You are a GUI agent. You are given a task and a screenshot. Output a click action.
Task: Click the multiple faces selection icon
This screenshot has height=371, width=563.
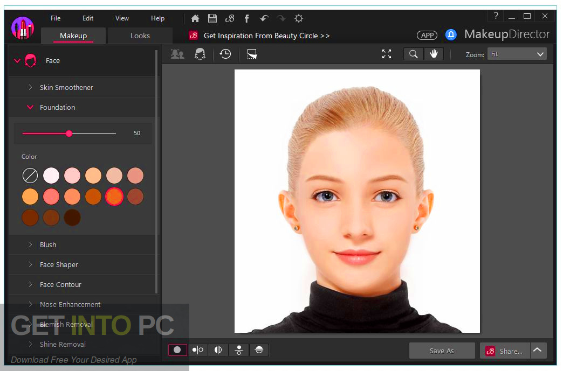click(177, 54)
